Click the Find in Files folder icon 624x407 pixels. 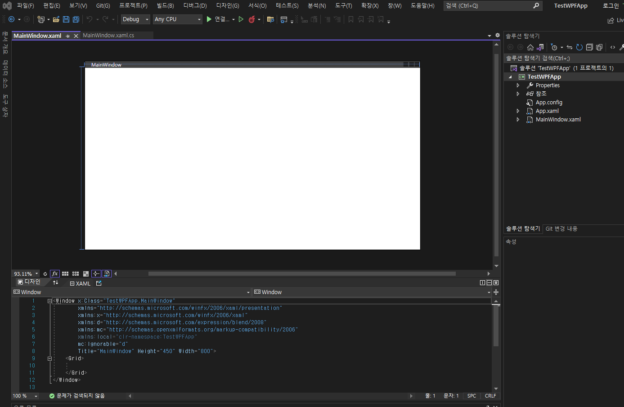point(270,19)
